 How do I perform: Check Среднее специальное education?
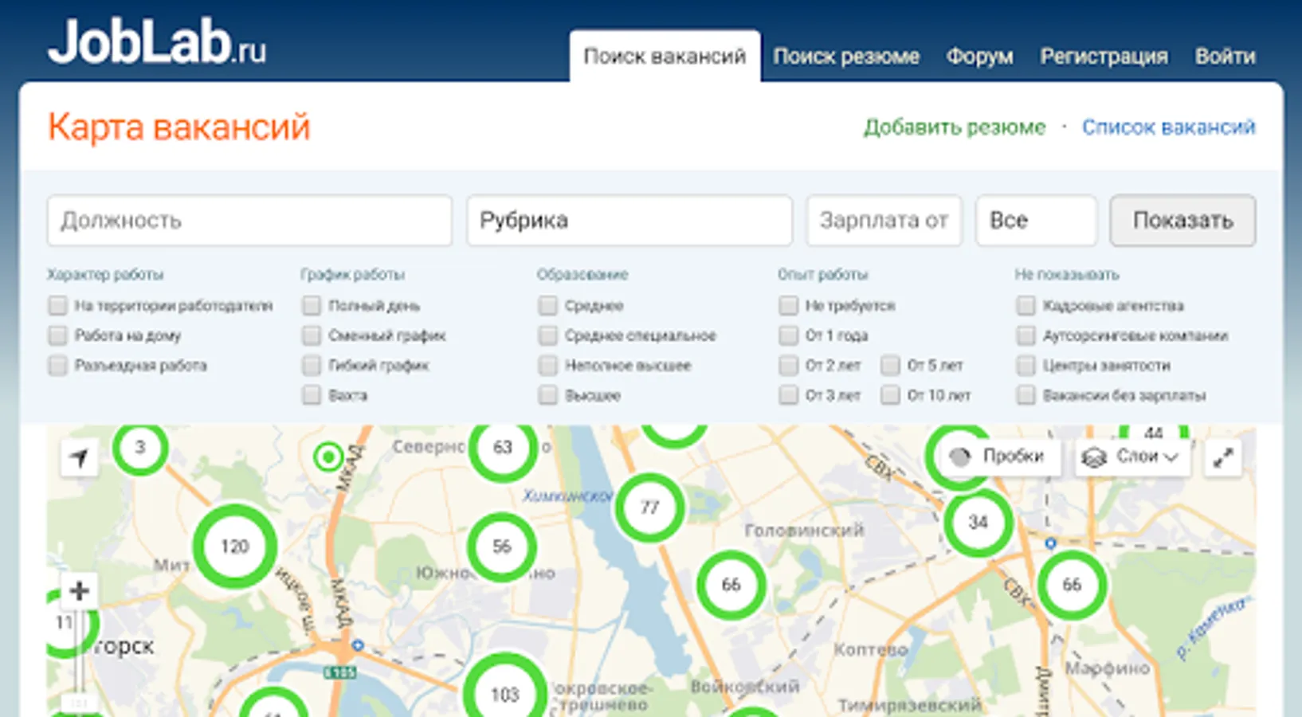tap(547, 335)
